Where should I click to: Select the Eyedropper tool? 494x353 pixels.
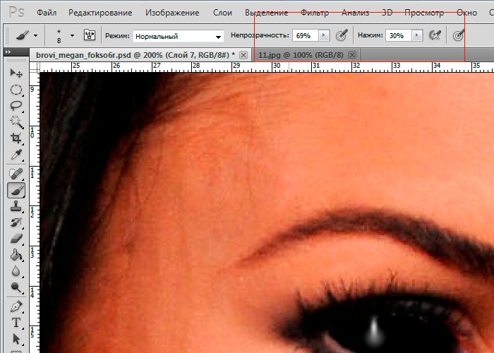point(16,155)
